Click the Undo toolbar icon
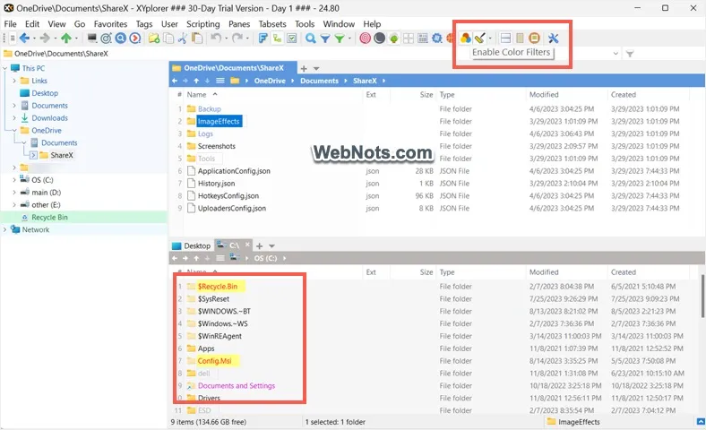Viewport: 706px width, 430px height. coord(216,39)
